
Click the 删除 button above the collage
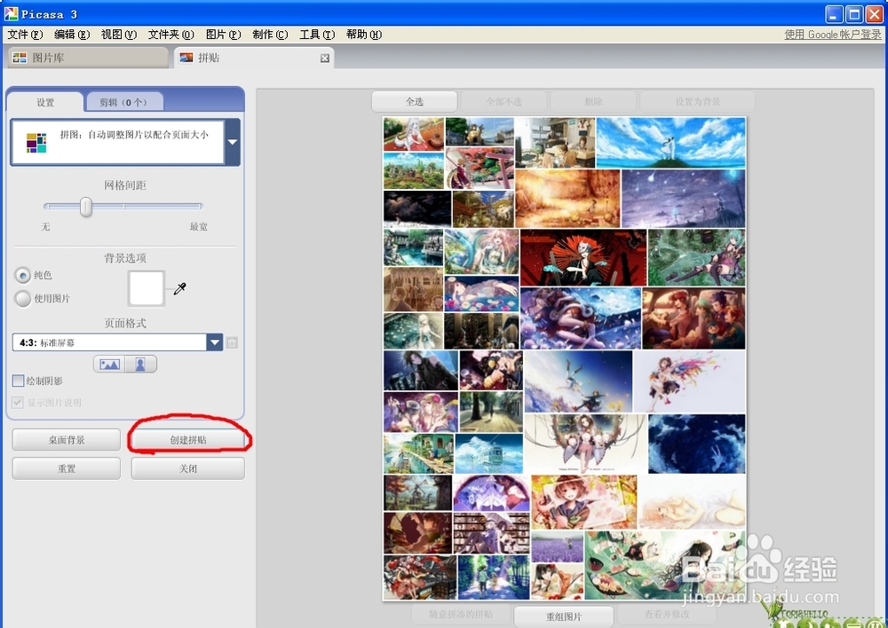coord(593,101)
